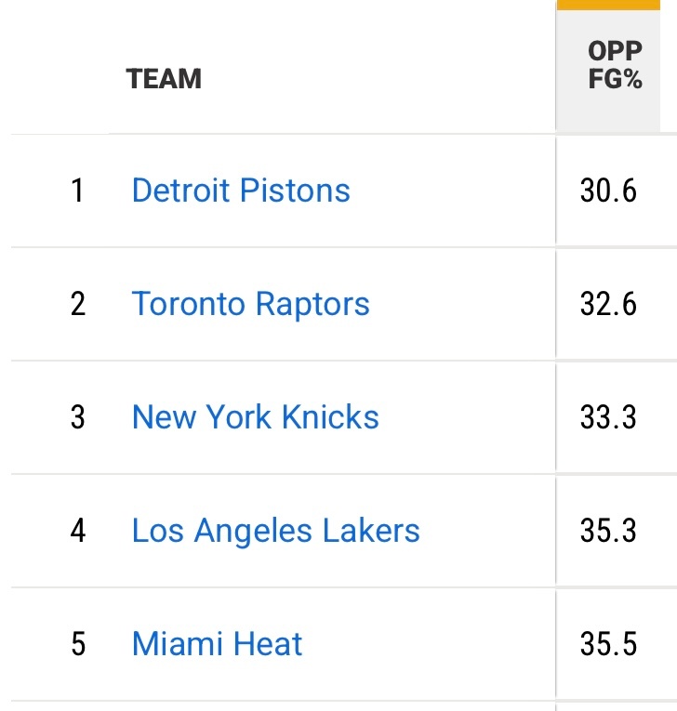
Task: Sort by the OPP FG% column header
Action: 616,65
